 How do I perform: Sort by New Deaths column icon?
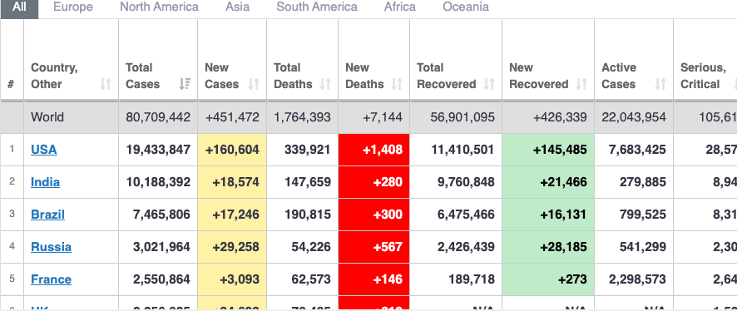coord(397,84)
